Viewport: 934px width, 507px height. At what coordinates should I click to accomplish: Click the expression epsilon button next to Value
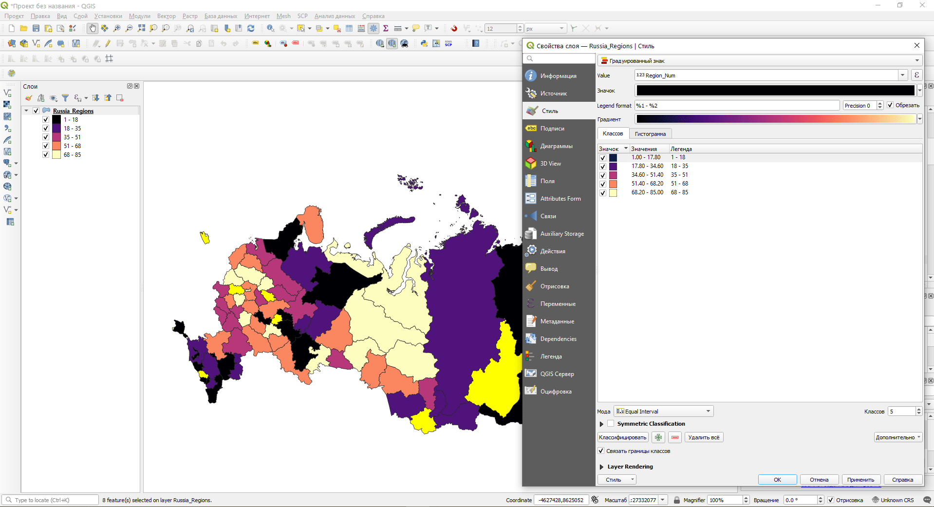916,75
